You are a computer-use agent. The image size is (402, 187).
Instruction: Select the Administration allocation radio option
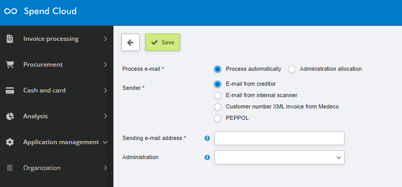click(x=292, y=69)
